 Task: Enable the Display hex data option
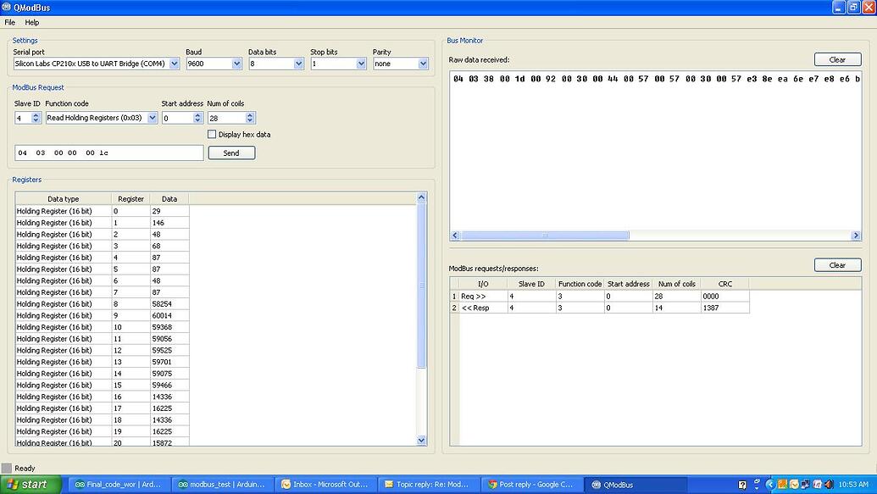(212, 134)
